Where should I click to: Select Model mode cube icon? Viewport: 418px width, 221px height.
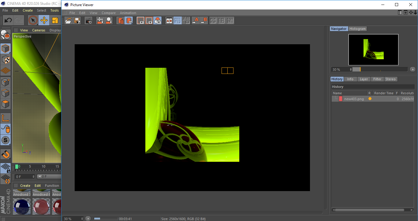(x=6, y=49)
